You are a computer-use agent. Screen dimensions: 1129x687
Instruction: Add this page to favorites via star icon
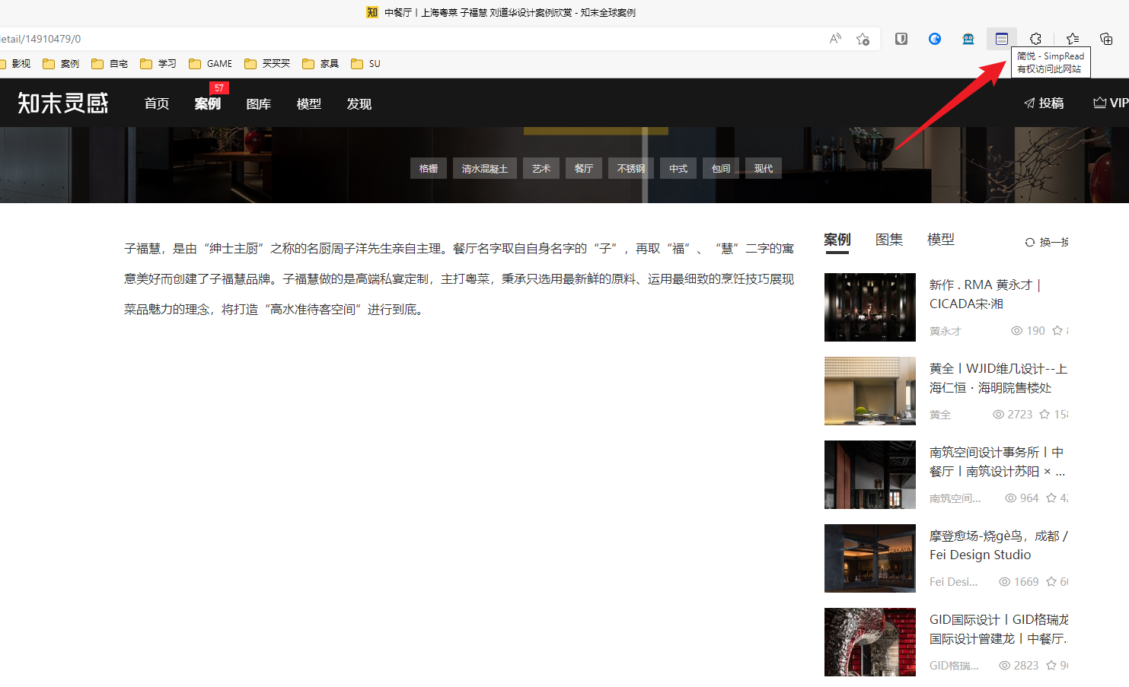863,39
